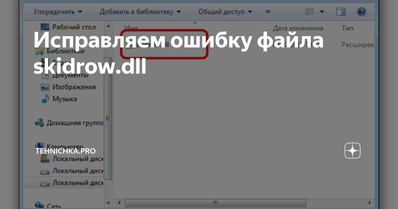
Task: Click the star logo badge
Action: [x=353, y=151]
